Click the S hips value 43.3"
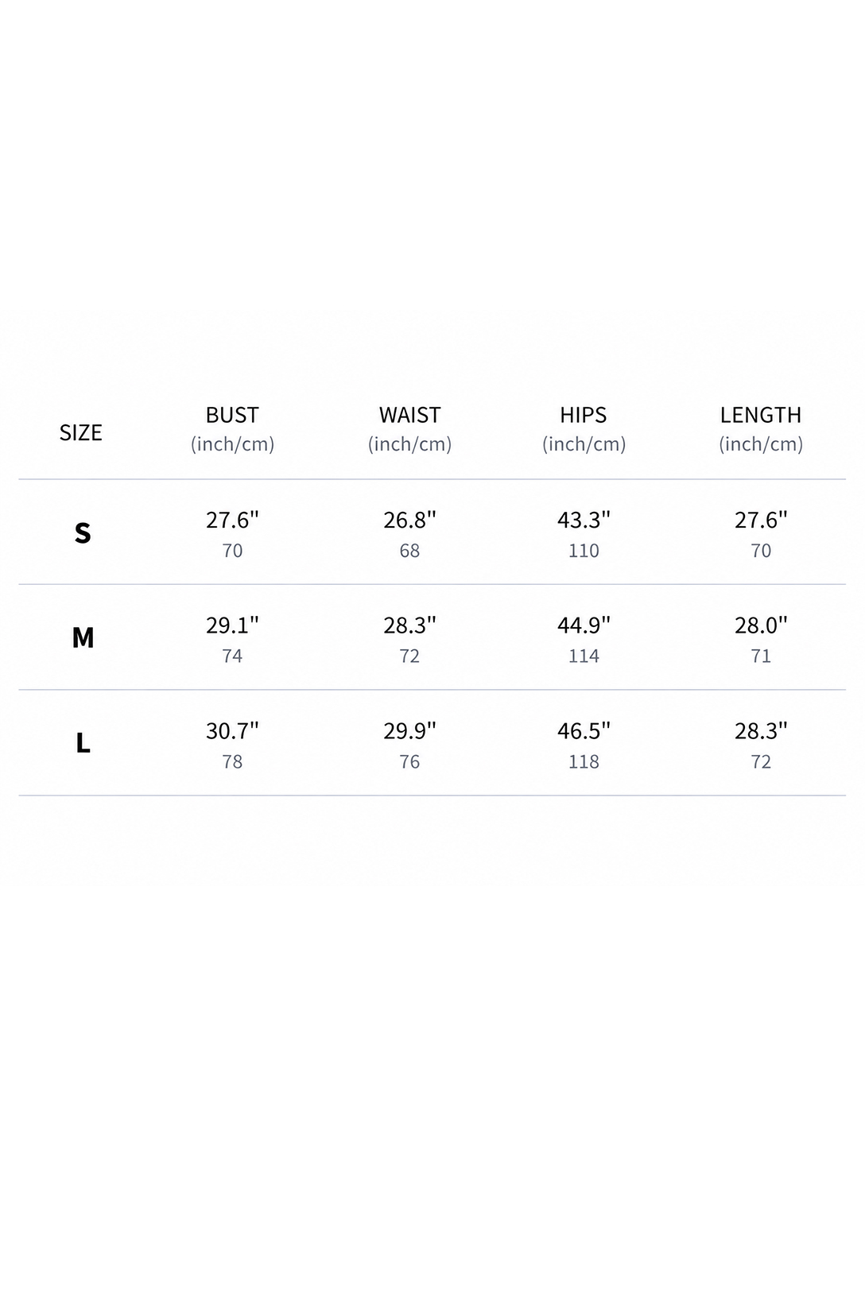This screenshot has width=865, height=1297. (584, 520)
